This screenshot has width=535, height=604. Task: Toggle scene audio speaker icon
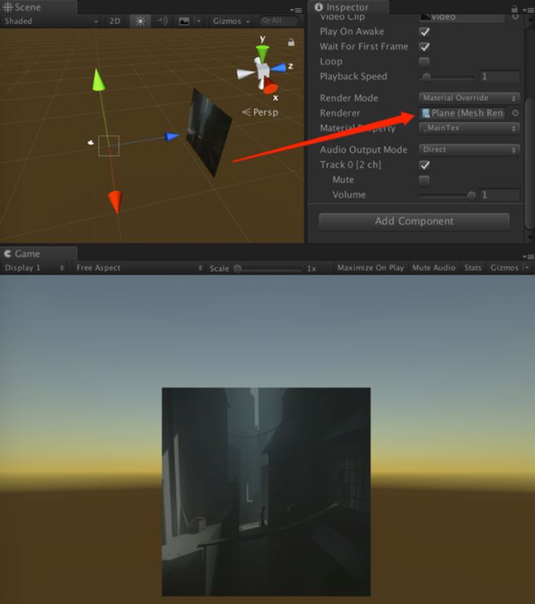click(x=162, y=21)
